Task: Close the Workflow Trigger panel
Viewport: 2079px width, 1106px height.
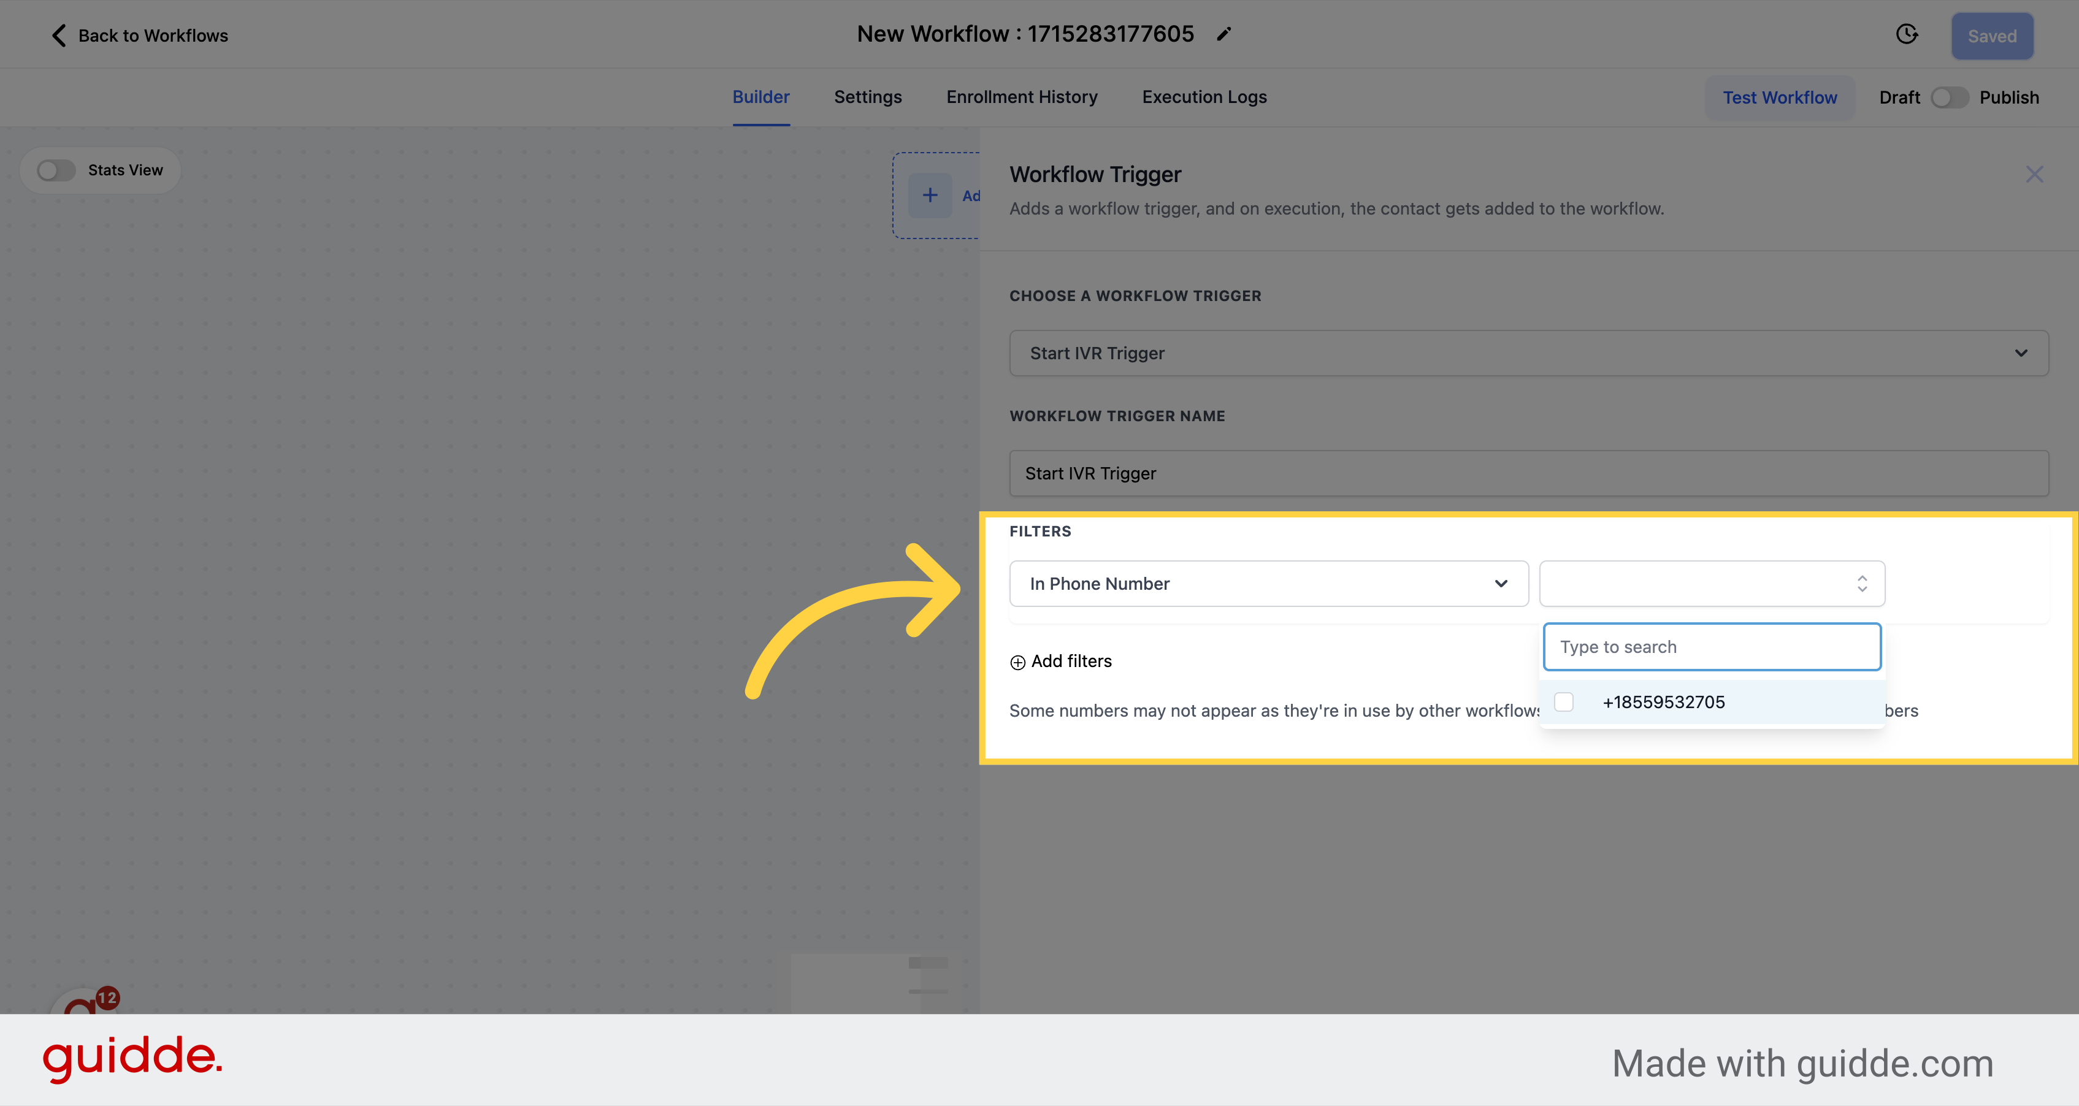Action: point(2034,174)
